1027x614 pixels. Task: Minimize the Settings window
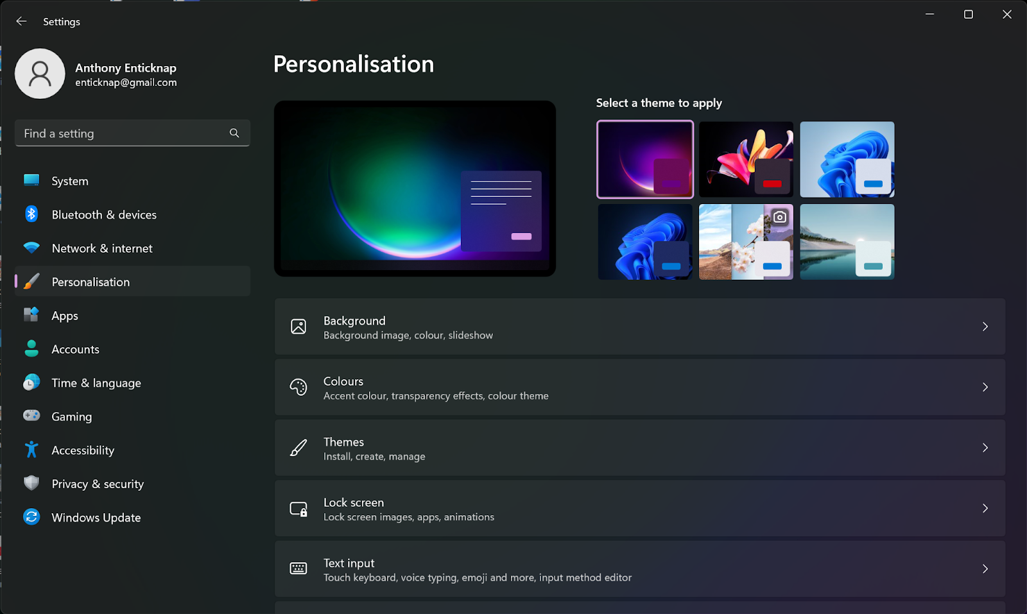pyautogui.click(x=929, y=14)
